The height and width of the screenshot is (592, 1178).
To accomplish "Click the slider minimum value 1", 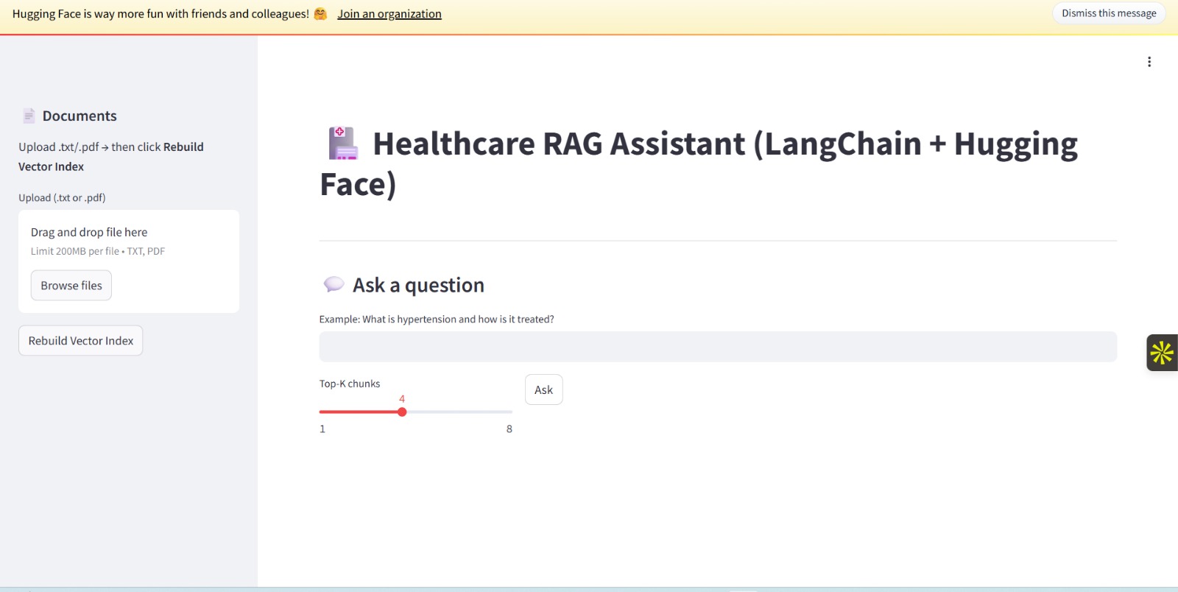I will click(322, 429).
